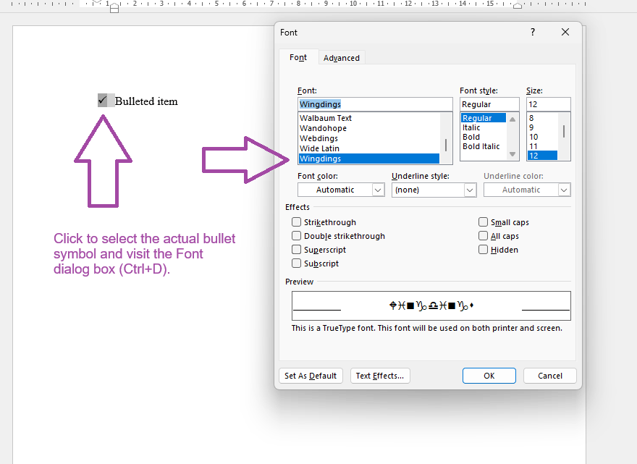637x464 pixels.
Task: Enable the Strikethrough checkbox
Action: coord(296,222)
